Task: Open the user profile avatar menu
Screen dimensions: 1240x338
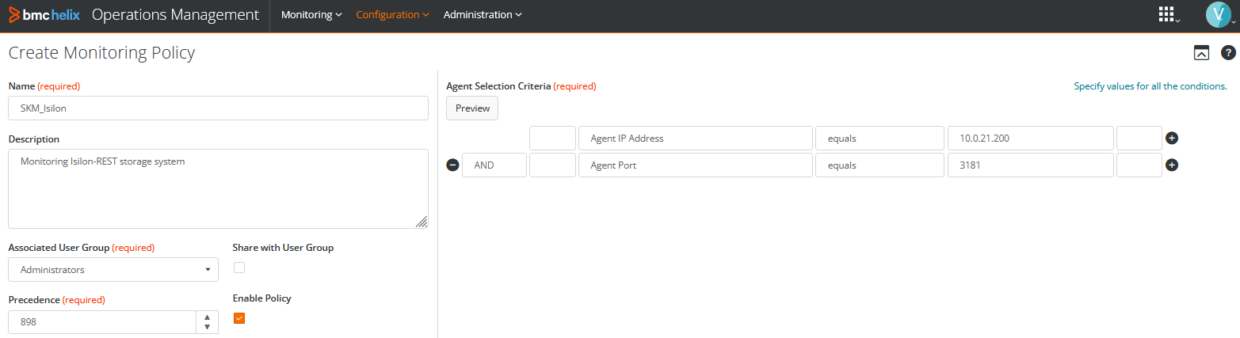Action: click(x=1217, y=14)
